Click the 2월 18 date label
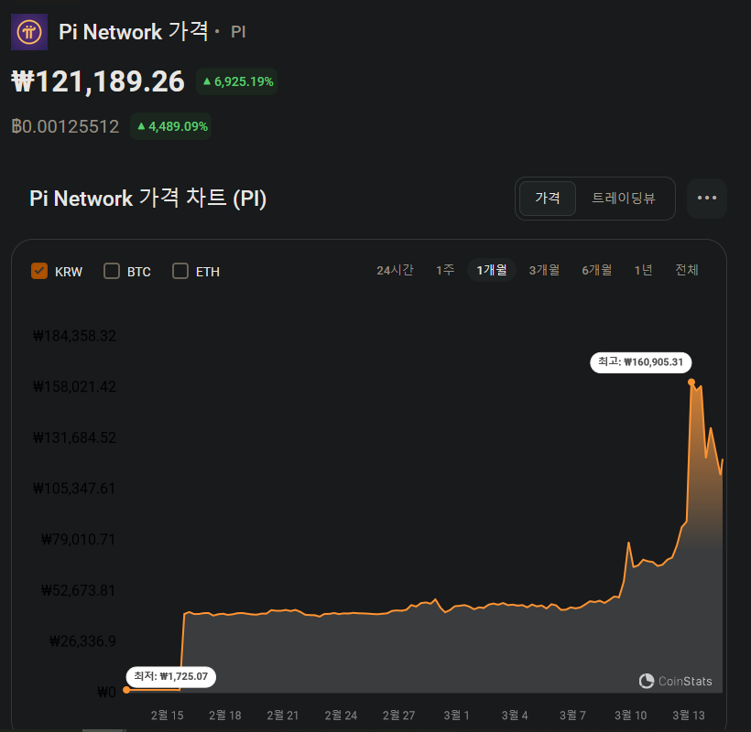Screen dimensions: 751x732 [225, 716]
